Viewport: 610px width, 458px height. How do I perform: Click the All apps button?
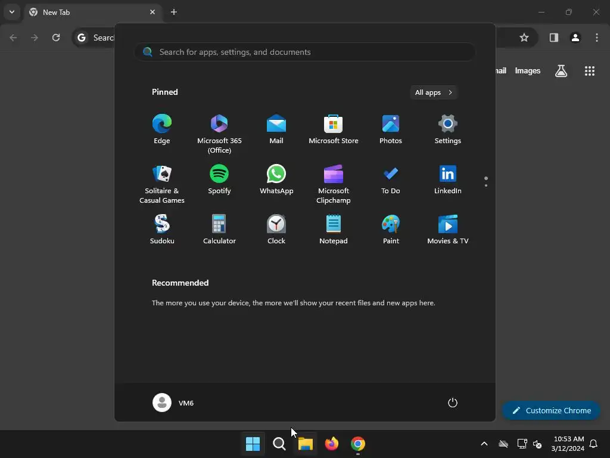pyautogui.click(x=434, y=92)
